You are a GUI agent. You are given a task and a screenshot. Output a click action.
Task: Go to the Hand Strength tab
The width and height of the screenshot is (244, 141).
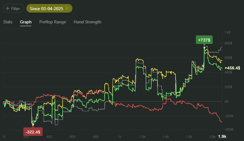(87, 22)
